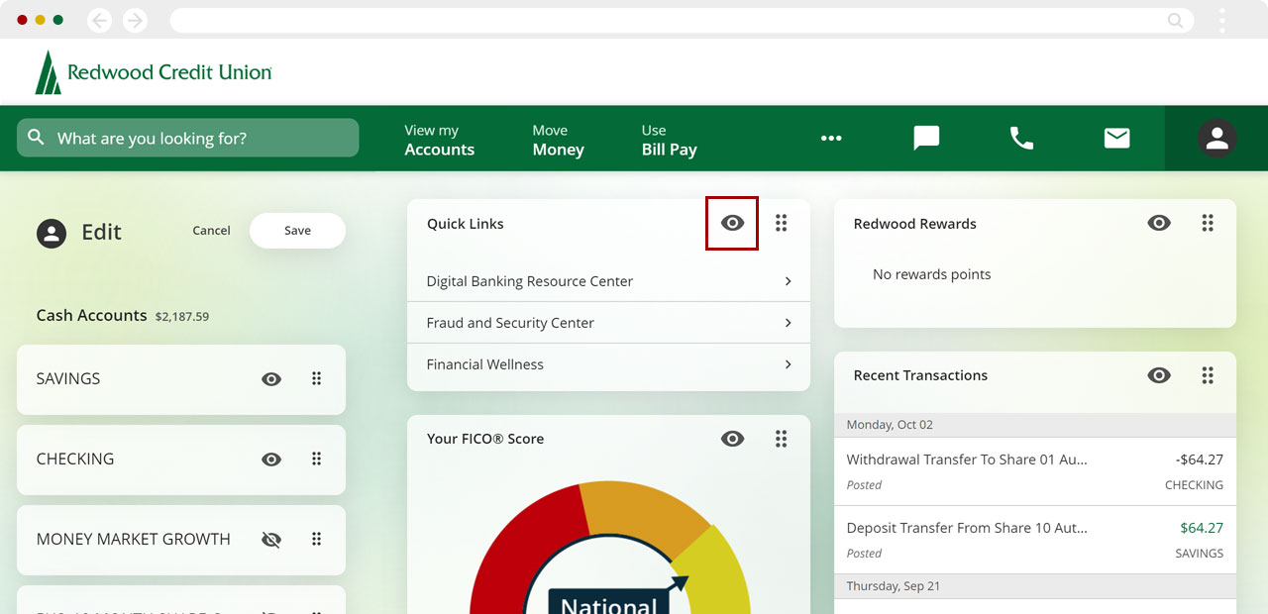Viewport: 1268px width, 614px height.
Task: Grab the Recent Transactions drag handle
Action: point(1208,375)
